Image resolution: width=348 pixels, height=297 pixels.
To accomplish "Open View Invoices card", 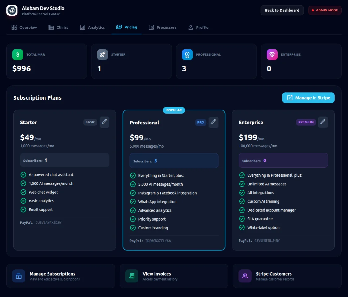I will click(x=174, y=276).
